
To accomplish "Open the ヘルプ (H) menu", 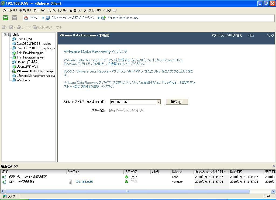I will 110,10.
